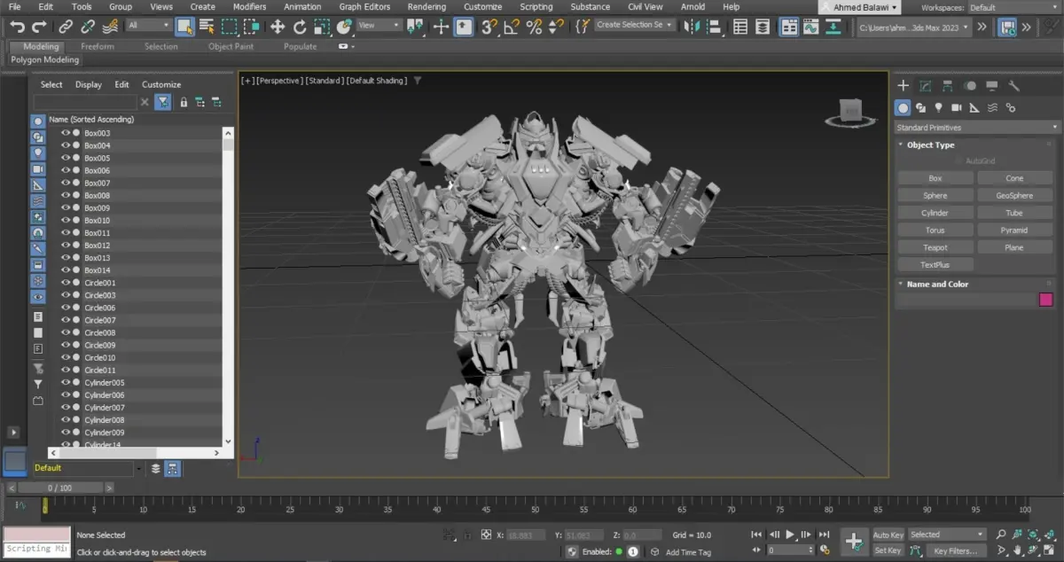Open the Key Filters dialog

click(x=956, y=550)
